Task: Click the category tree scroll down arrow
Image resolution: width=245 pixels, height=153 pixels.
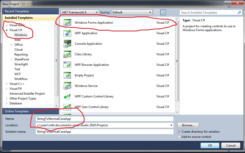Action: pyautogui.click(x=56, y=106)
